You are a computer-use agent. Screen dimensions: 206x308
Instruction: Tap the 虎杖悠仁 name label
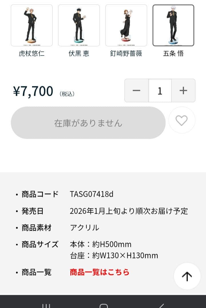32,54
